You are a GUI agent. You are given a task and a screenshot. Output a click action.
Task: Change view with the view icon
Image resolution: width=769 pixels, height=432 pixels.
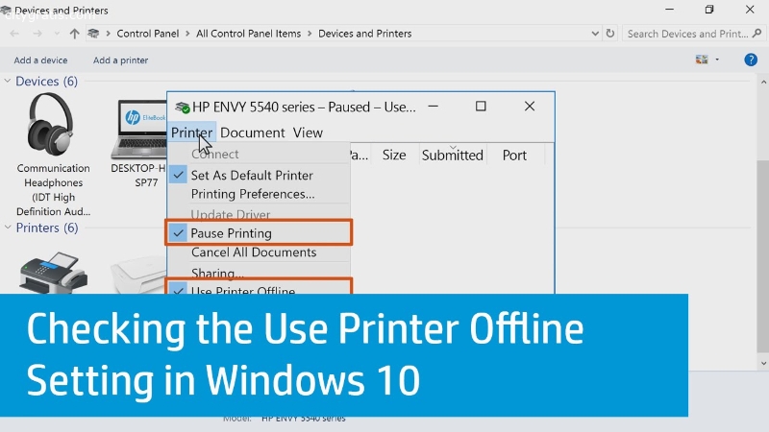702,60
